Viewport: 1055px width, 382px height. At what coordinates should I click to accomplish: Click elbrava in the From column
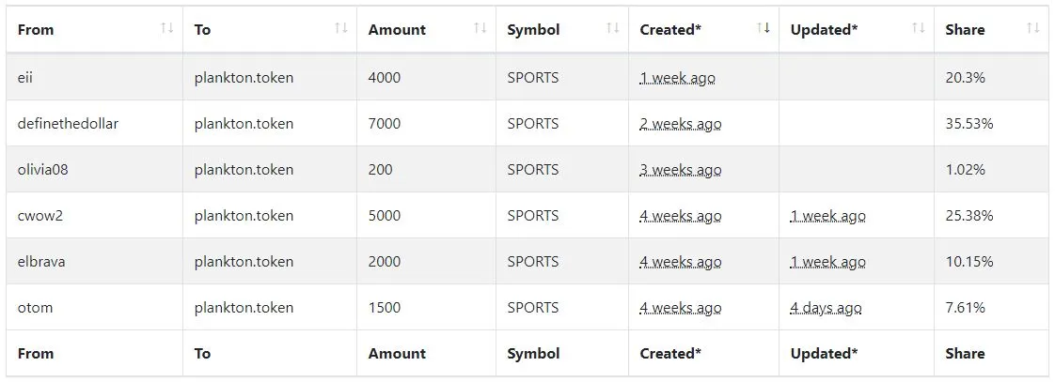41,261
